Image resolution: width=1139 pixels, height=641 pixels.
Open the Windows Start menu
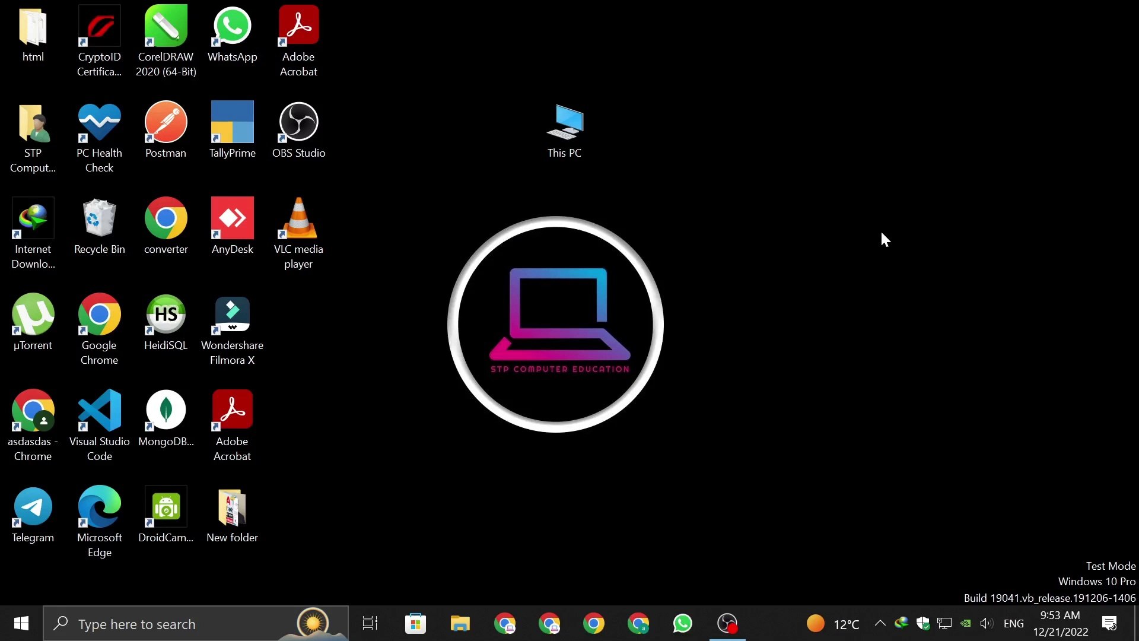(21, 623)
